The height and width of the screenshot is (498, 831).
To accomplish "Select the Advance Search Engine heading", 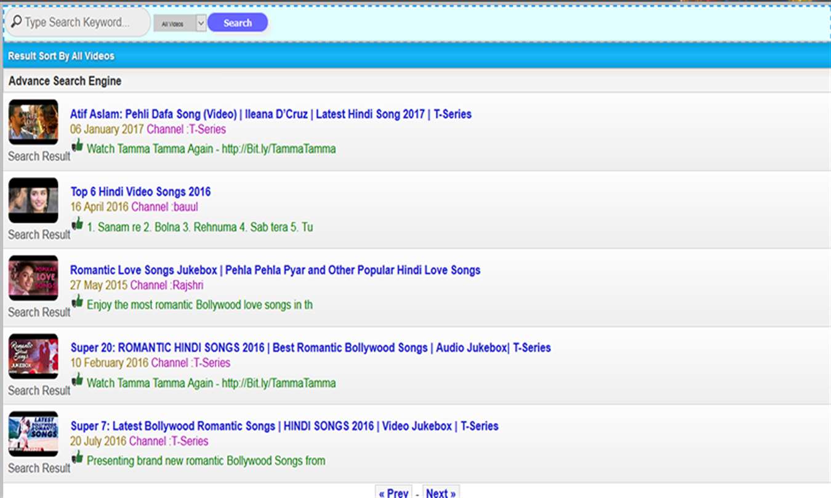I will click(65, 81).
